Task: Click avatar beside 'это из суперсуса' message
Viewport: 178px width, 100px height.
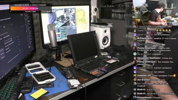Action: [135, 34]
